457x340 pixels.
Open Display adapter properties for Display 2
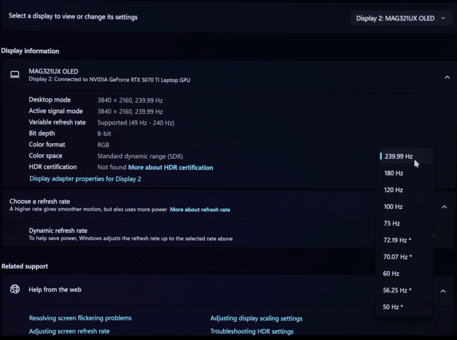[85, 179]
